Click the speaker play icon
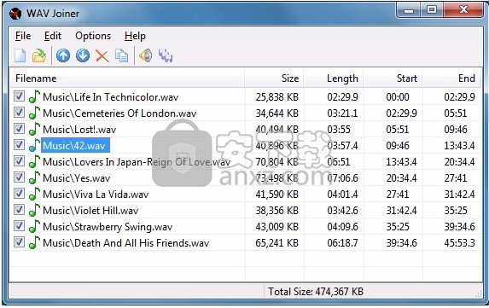This screenshot has width=489, height=308. pos(146,55)
